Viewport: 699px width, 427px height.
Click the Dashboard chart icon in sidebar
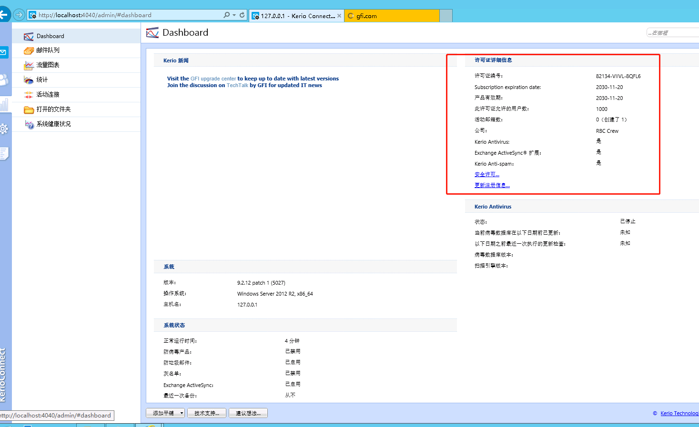[x=29, y=36]
